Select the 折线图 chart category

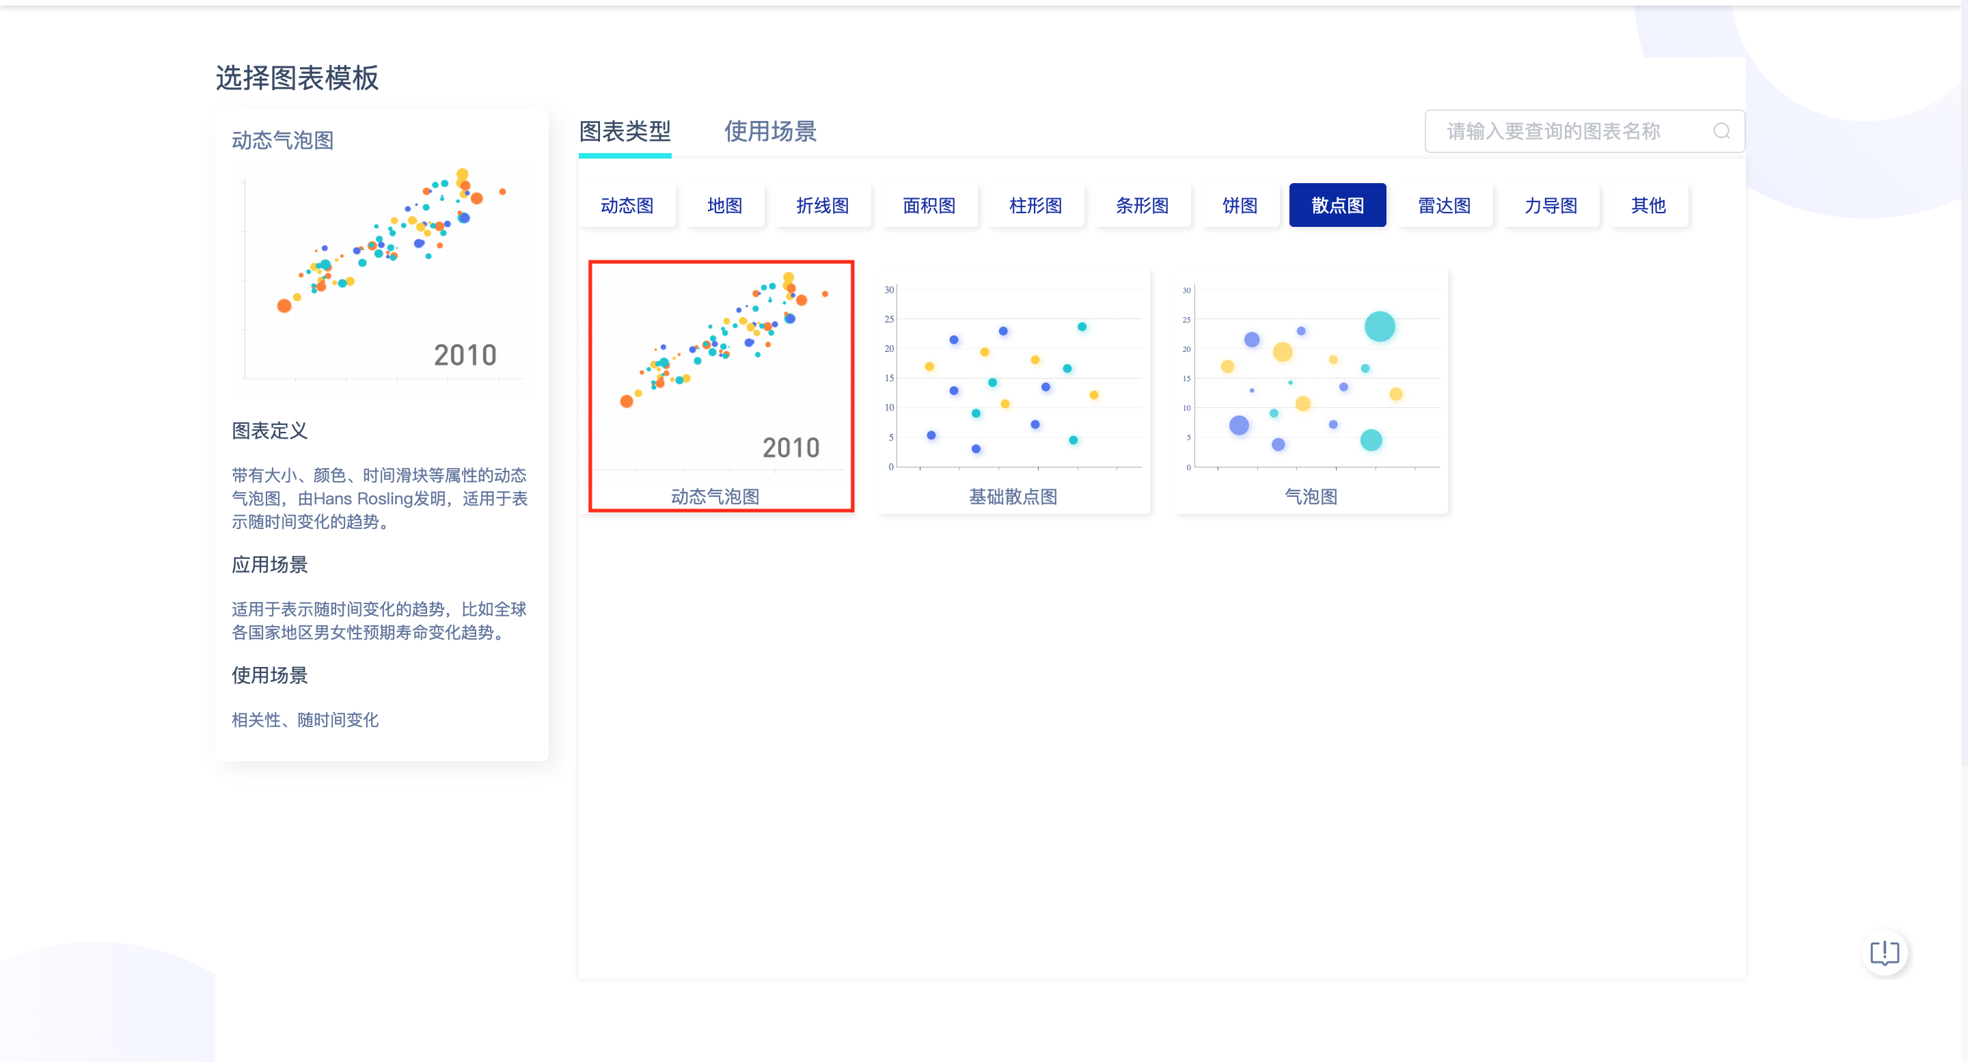(x=823, y=206)
